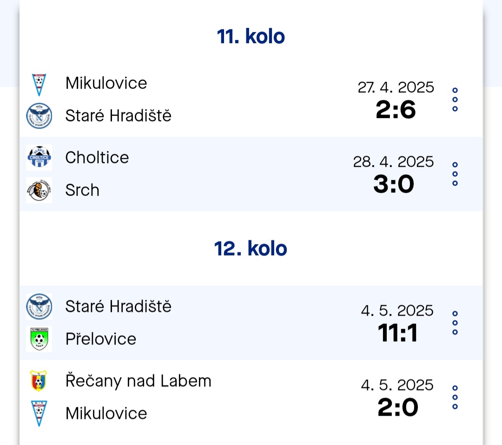Click the Řečany nad Labem crest

click(39, 381)
